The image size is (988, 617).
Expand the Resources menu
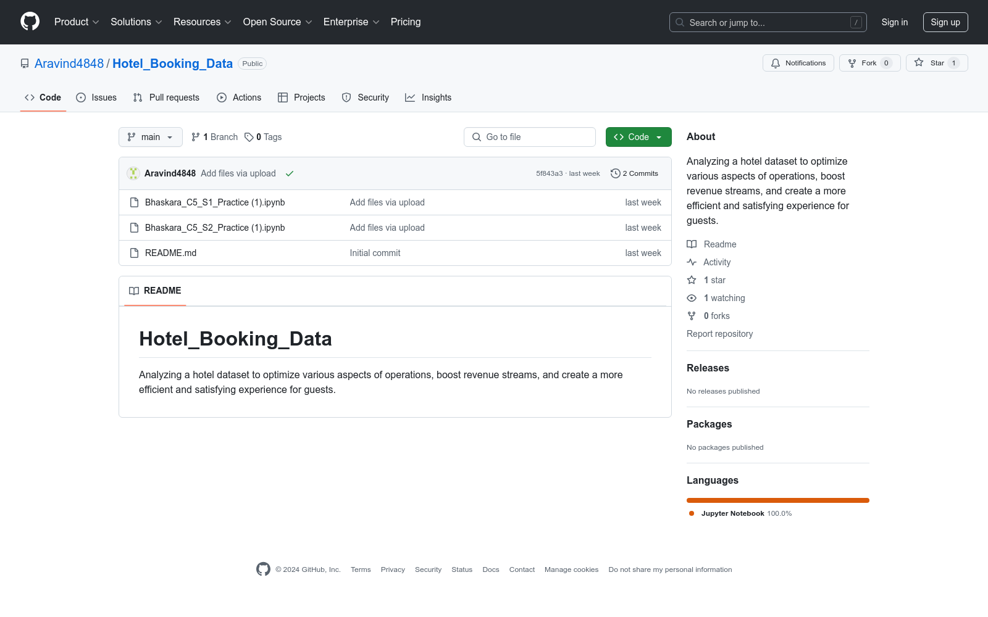[203, 22]
